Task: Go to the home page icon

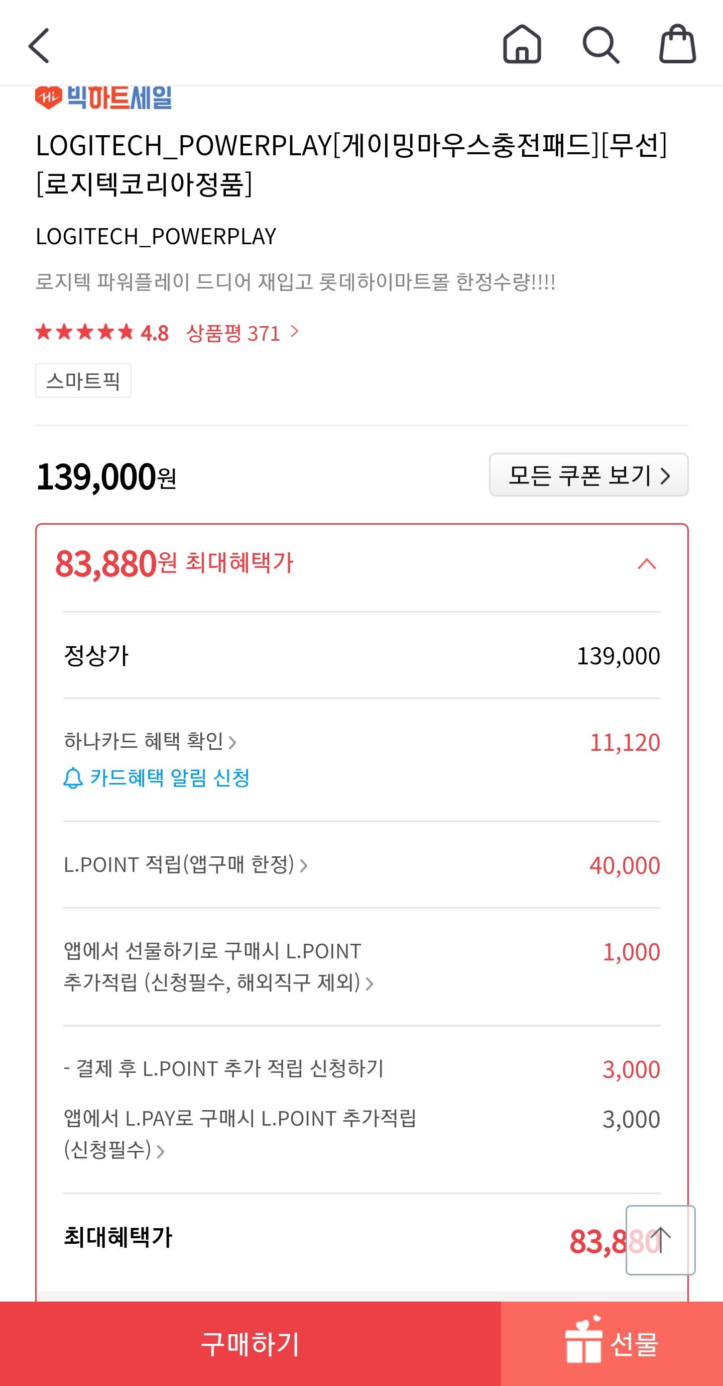Action: (522, 45)
